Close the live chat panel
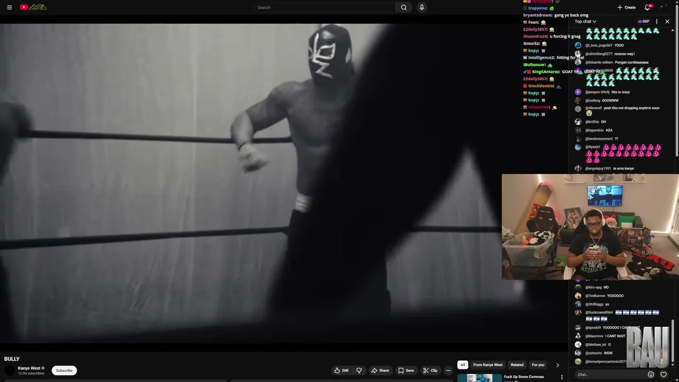Image resolution: width=679 pixels, height=382 pixels. [x=667, y=22]
